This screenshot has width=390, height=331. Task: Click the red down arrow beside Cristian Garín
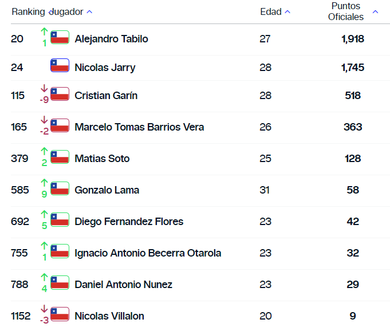pyautogui.click(x=44, y=88)
